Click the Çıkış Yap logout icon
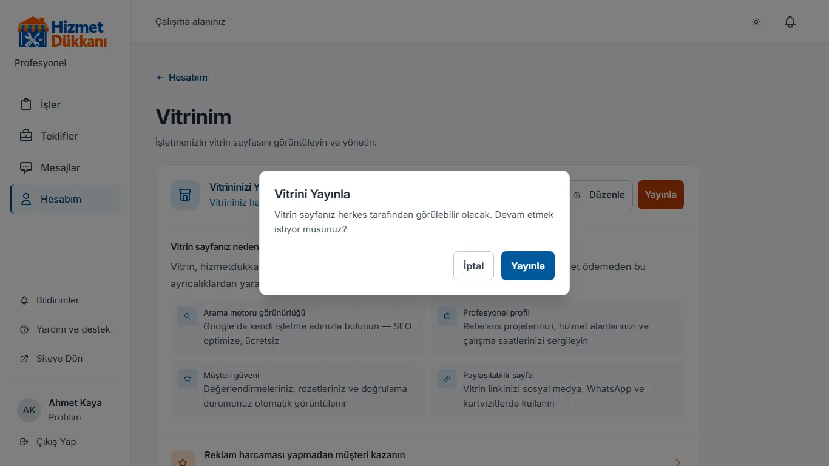829x466 pixels. 24,442
